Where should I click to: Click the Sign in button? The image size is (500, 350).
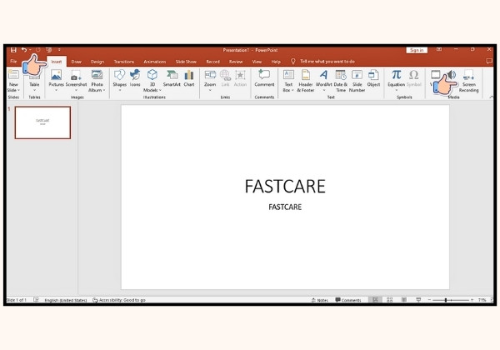tap(417, 50)
